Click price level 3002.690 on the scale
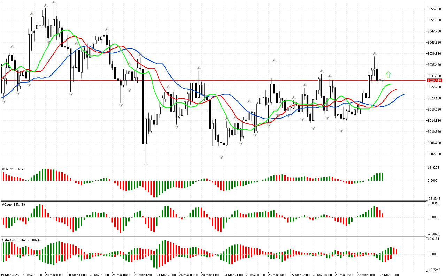 click(435, 154)
